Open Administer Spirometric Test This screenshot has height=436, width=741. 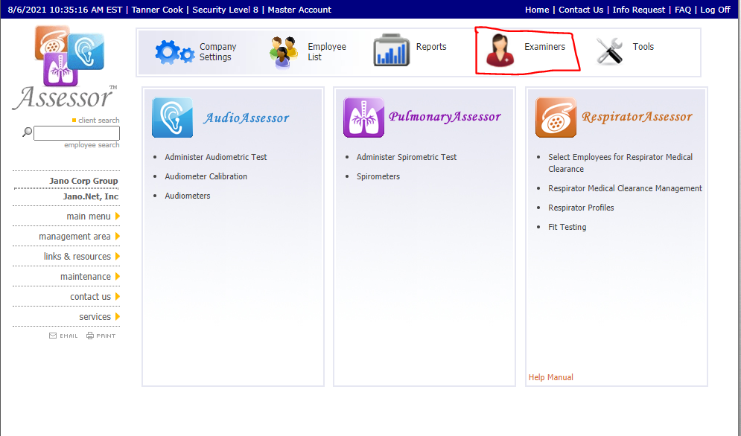click(407, 157)
